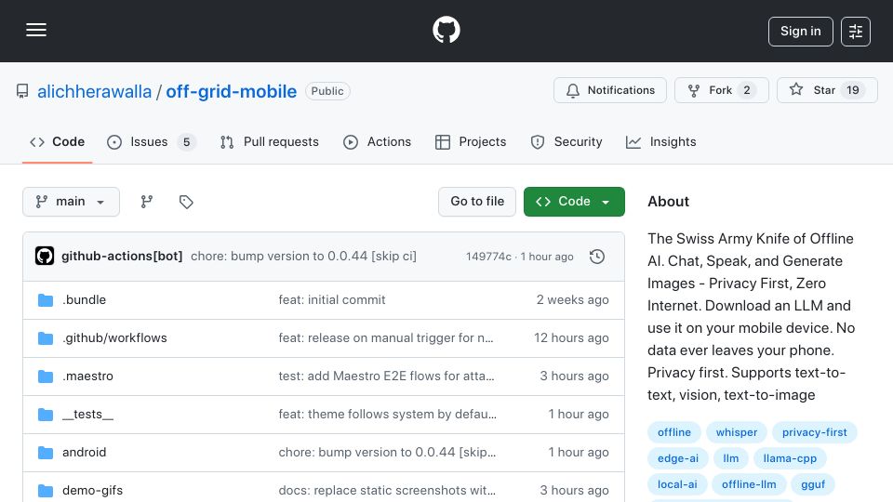Select the gguf topic tag
The image size is (893, 502).
click(x=813, y=485)
